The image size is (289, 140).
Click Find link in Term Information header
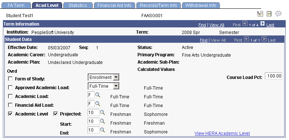202,25
